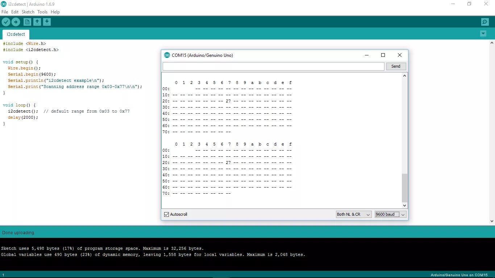Click the '#include <Wire.h>' code line
The height and width of the screenshot is (278, 495).
25,43
